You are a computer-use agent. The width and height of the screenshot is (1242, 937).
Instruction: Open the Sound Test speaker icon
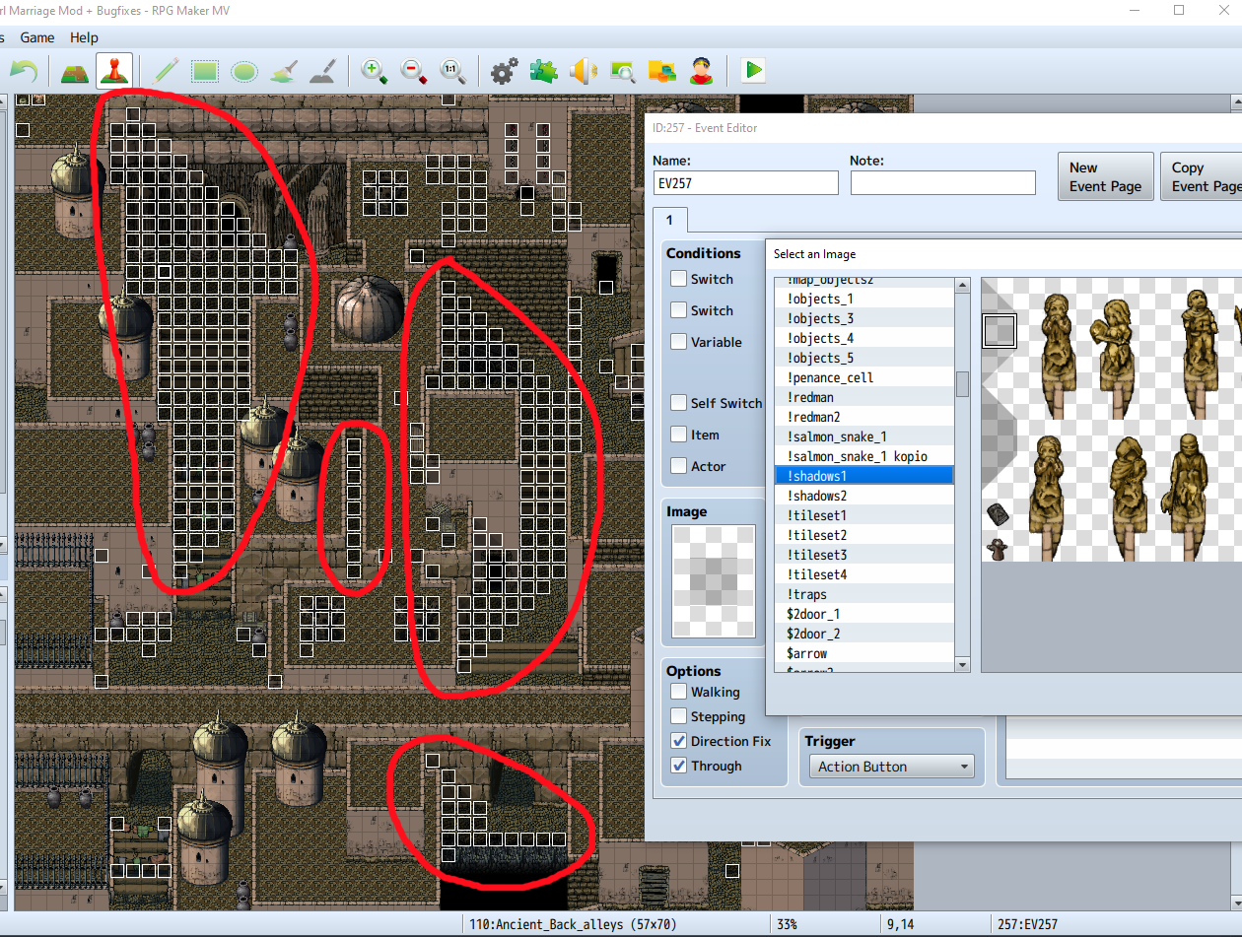pos(584,71)
